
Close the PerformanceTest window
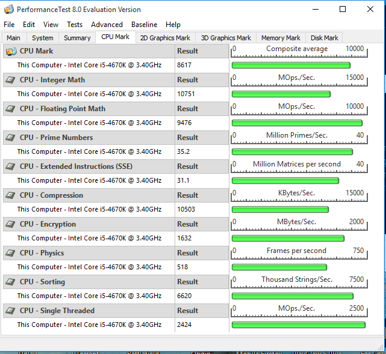(x=370, y=10)
